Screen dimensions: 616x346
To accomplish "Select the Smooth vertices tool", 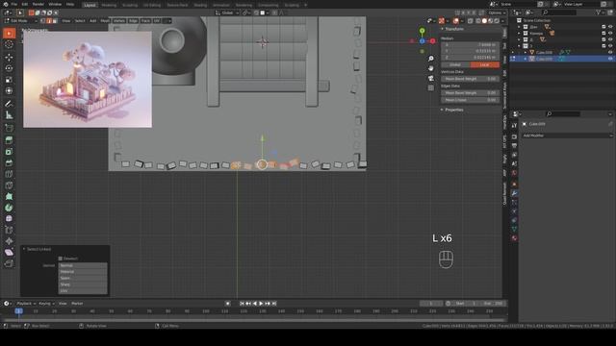I will point(9,218).
